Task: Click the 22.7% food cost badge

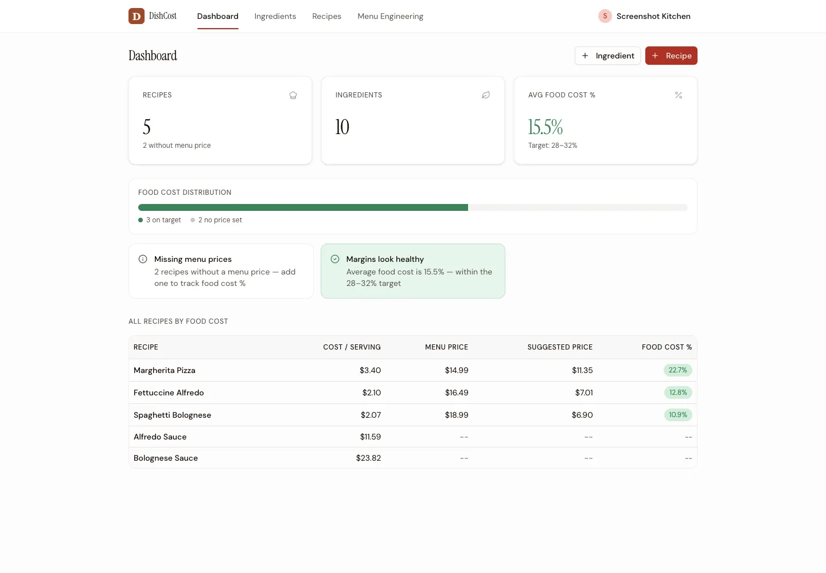Action: click(x=678, y=370)
